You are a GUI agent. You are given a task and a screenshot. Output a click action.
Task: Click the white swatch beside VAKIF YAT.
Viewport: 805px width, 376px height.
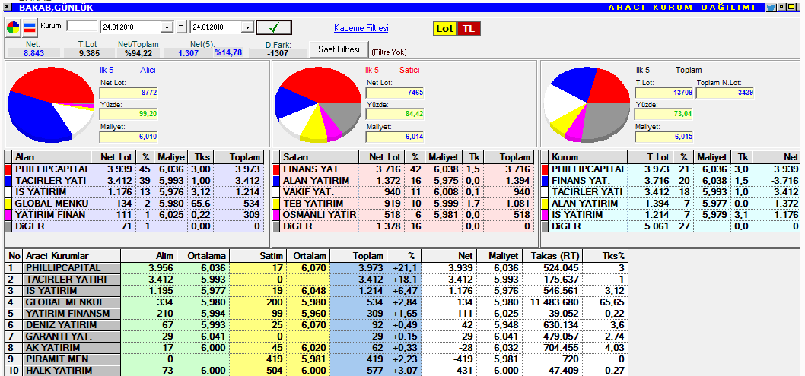[x=277, y=192]
